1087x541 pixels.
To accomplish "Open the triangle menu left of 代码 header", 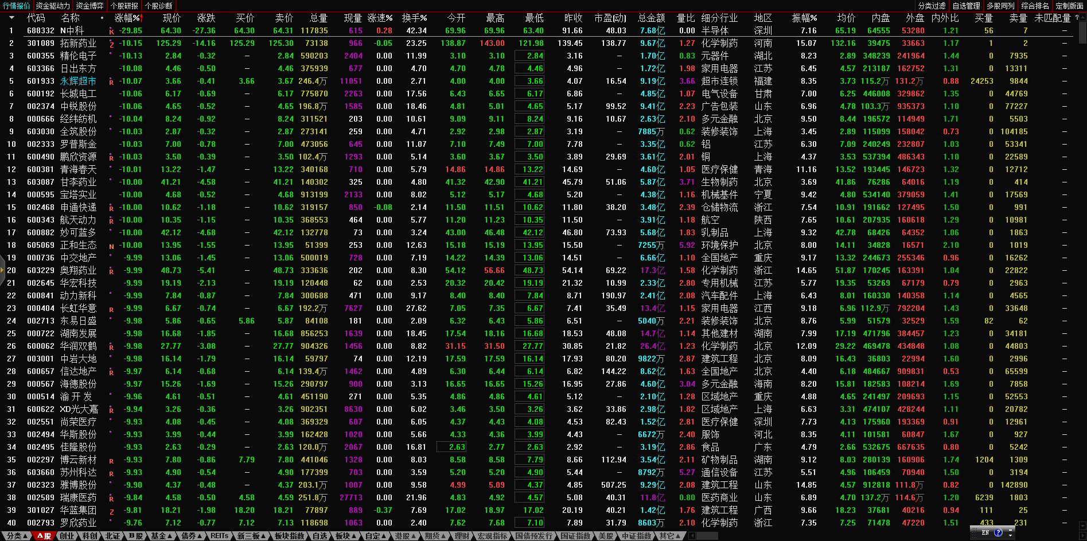I will click(11, 18).
